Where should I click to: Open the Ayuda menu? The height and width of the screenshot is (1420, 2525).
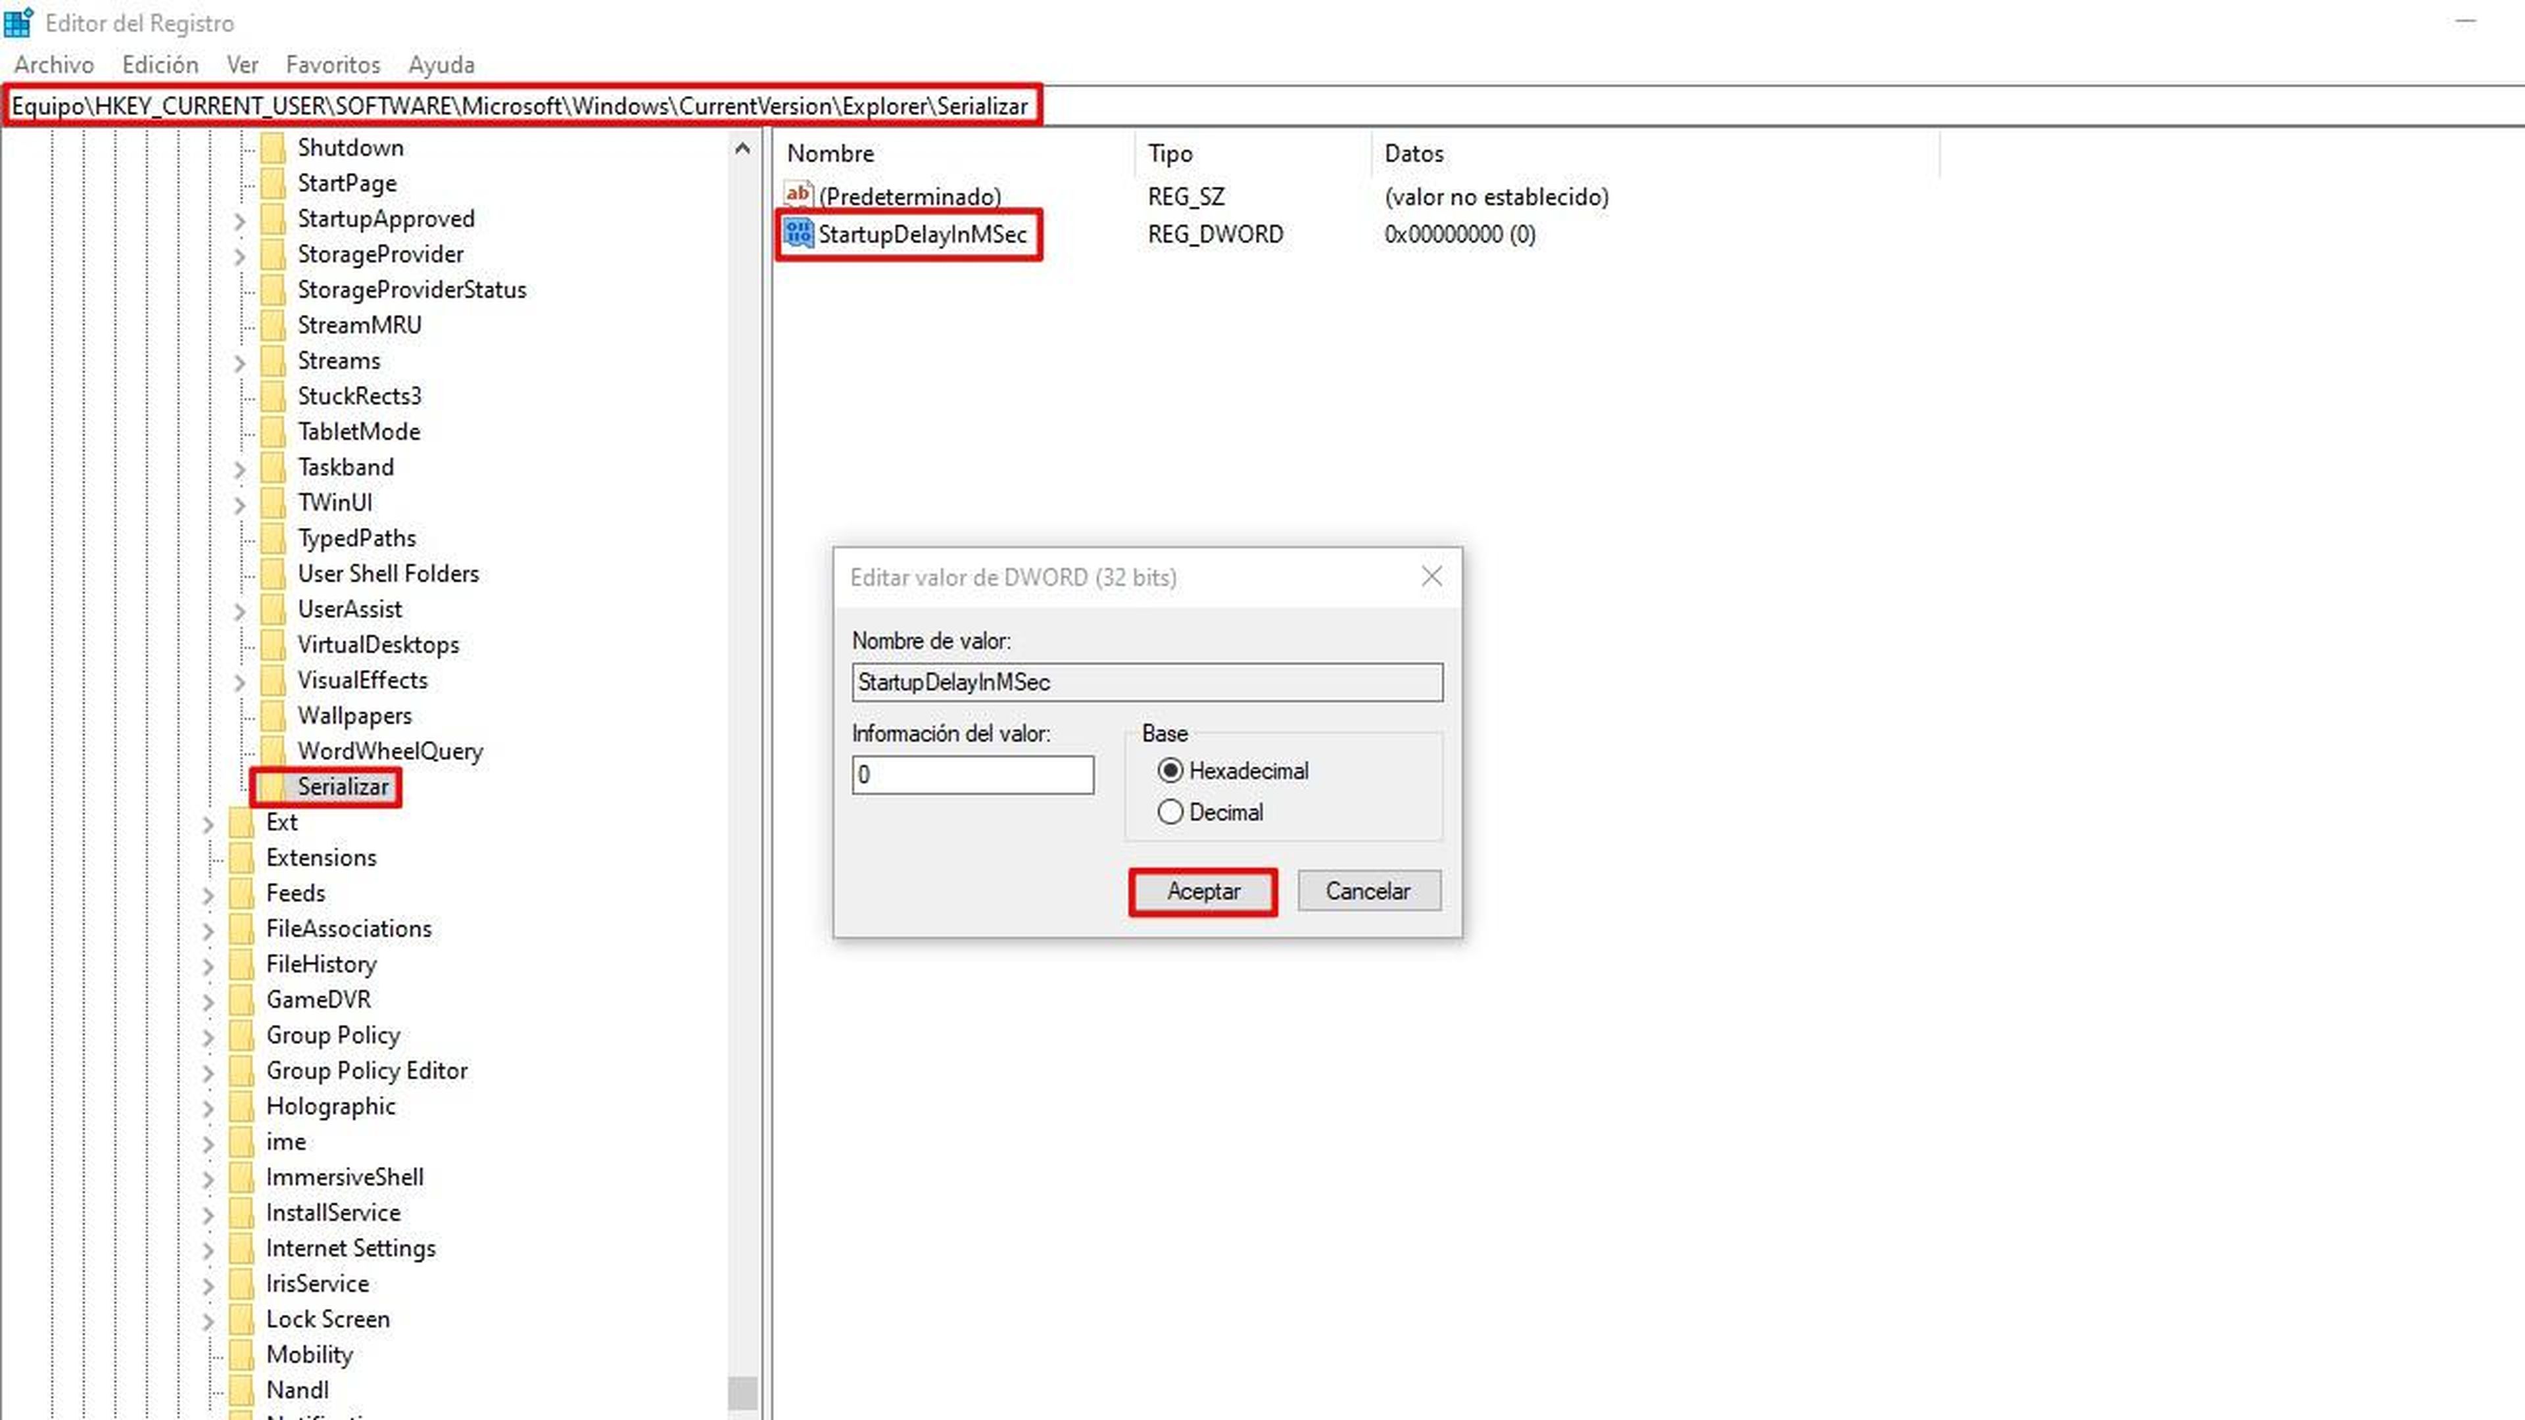click(x=441, y=64)
